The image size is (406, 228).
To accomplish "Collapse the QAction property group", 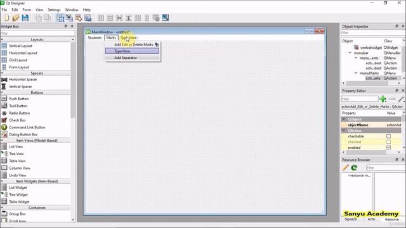I will point(344,130).
